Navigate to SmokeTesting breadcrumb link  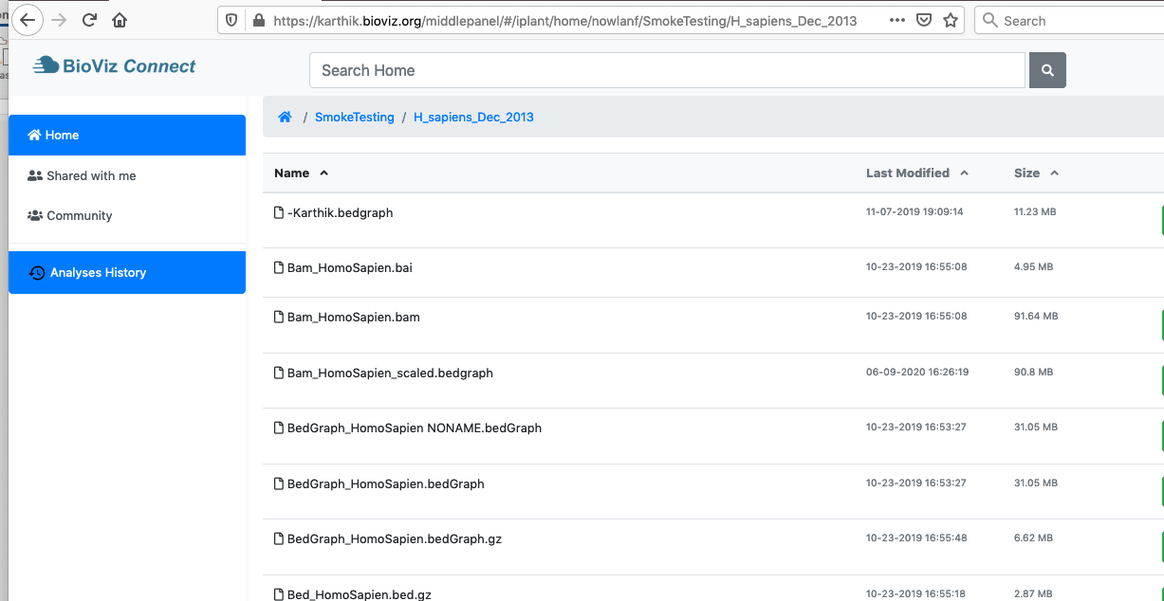(x=354, y=118)
